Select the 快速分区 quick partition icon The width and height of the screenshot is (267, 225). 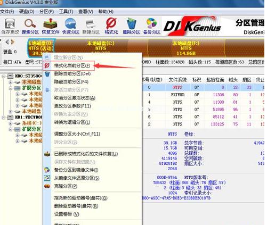click(x=71, y=26)
